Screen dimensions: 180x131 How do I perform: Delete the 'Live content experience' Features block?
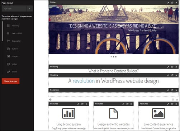pos(176,104)
